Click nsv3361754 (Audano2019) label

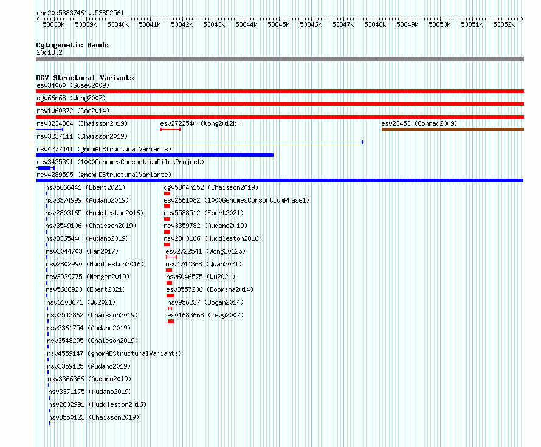pos(89,328)
